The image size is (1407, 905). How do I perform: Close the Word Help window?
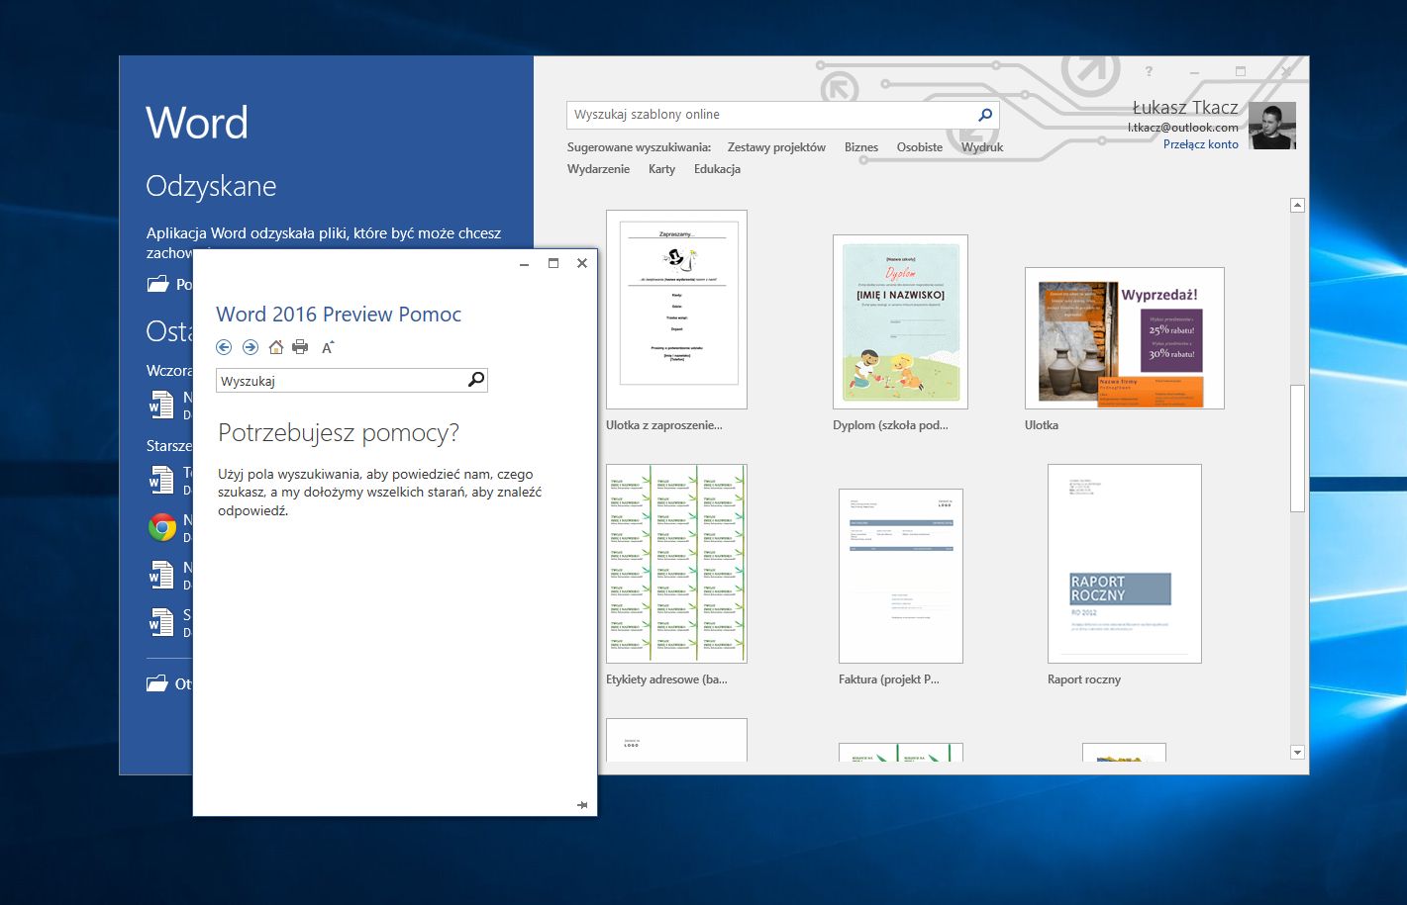pyautogui.click(x=582, y=263)
